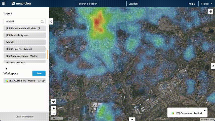This screenshot has height=121, width=215.
Task: Select the plain Madrid layer
Action: click(24, 42)
